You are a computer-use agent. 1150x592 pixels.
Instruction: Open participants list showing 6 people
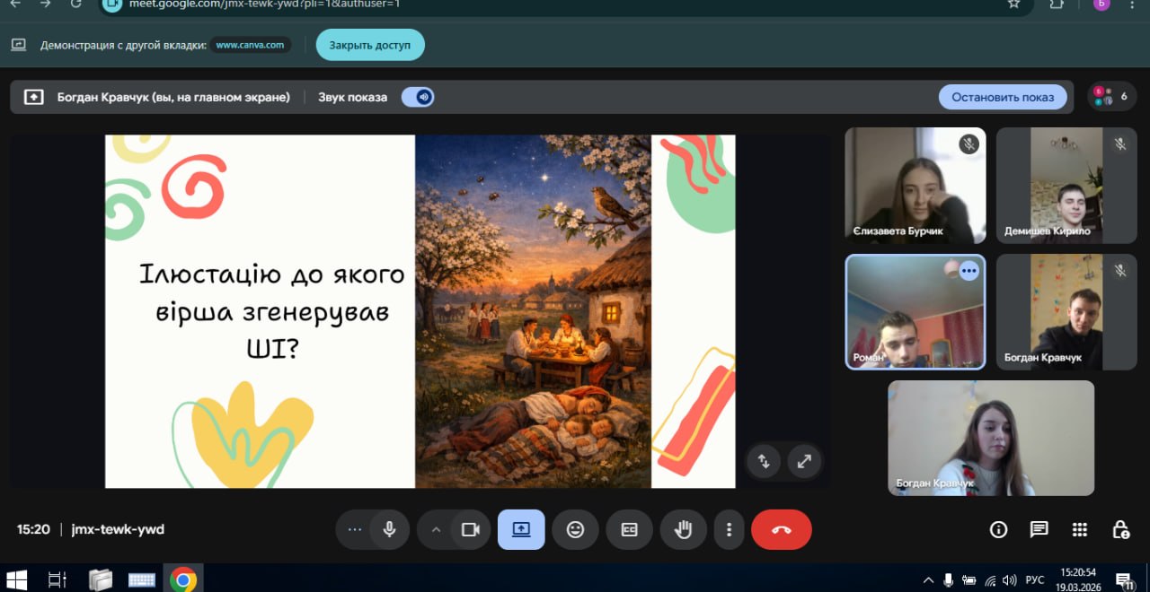pos(1110,97)
